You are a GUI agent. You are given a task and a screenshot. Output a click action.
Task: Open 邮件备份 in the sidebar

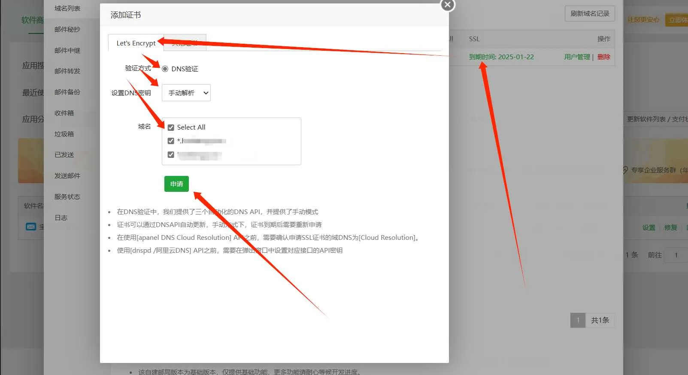pos(67,92)
